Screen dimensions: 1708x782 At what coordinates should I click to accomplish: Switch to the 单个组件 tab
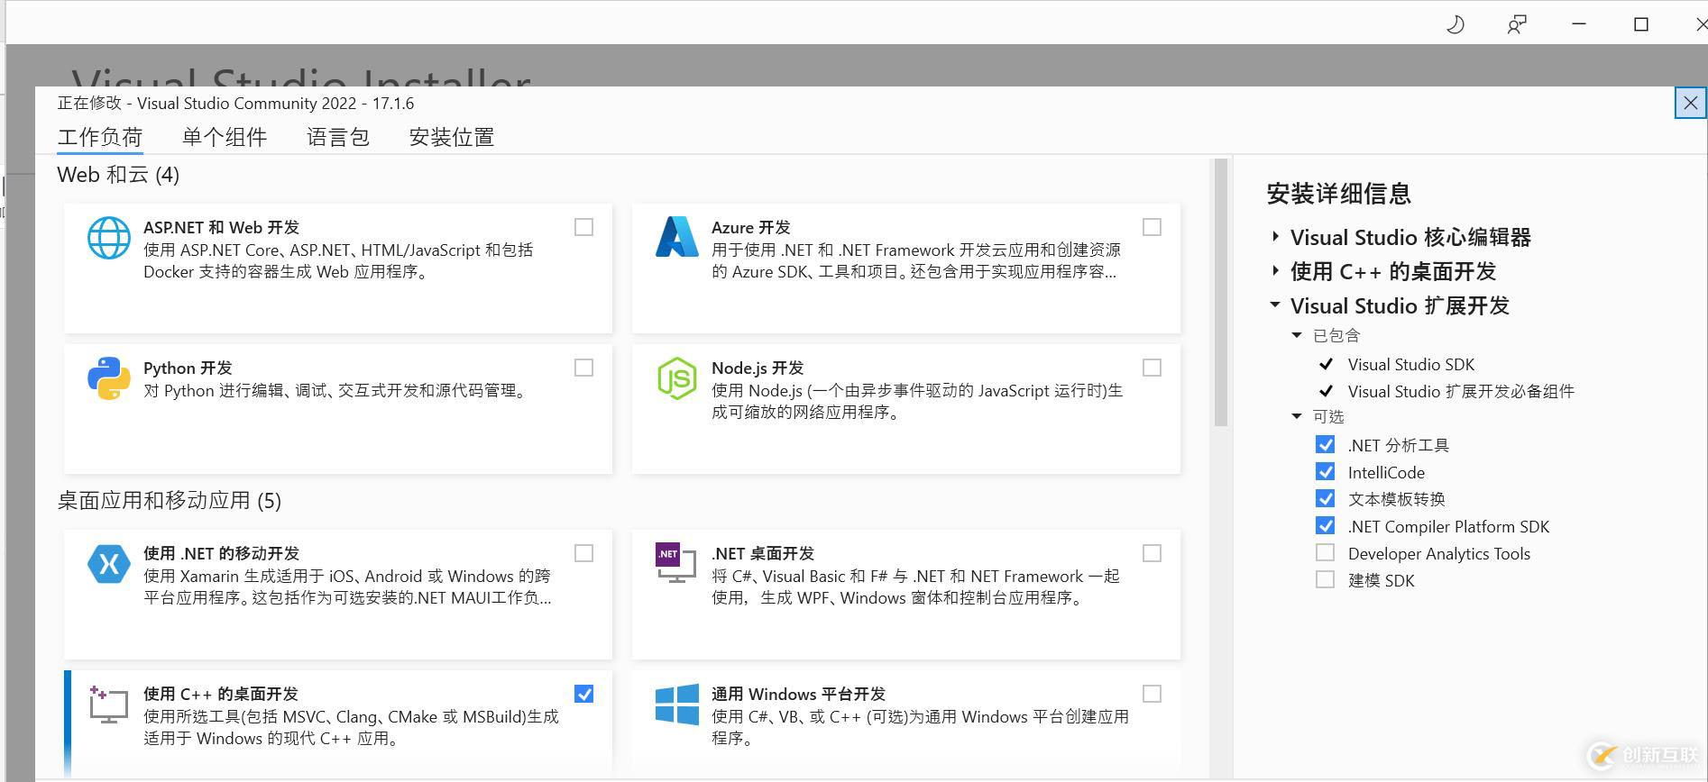(x=225, y=137)
